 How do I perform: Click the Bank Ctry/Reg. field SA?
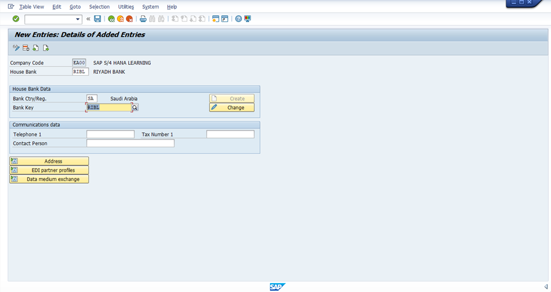click(92, 99)
